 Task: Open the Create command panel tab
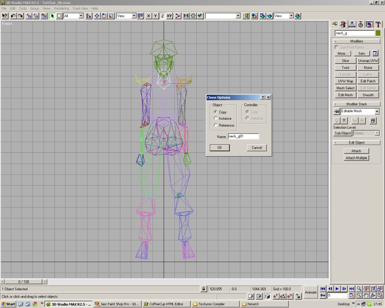click(335, 24)
